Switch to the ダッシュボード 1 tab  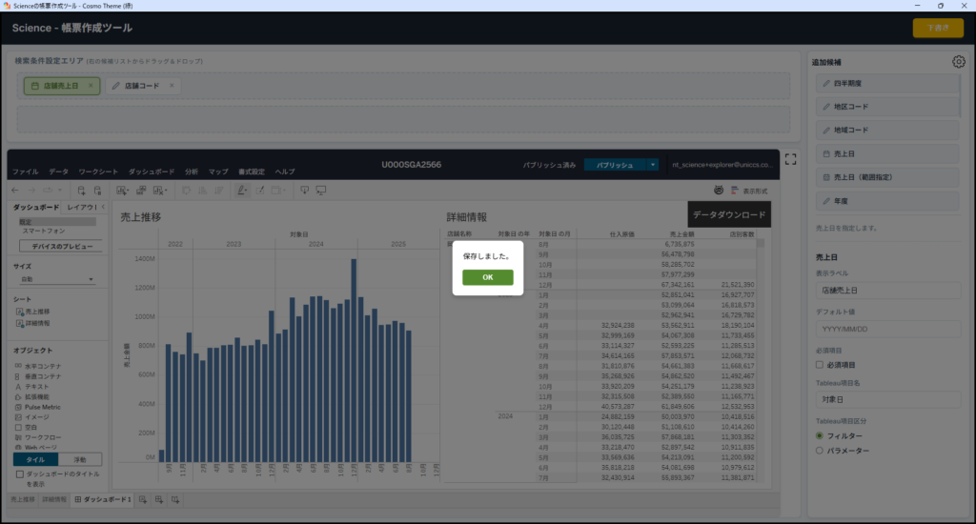(x=103, y=500)
